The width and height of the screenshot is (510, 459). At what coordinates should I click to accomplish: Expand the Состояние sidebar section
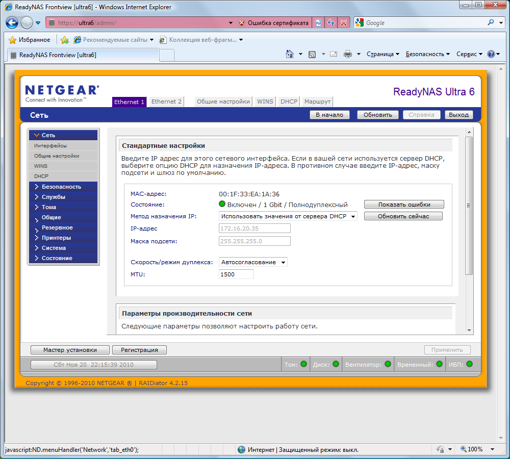63,258
